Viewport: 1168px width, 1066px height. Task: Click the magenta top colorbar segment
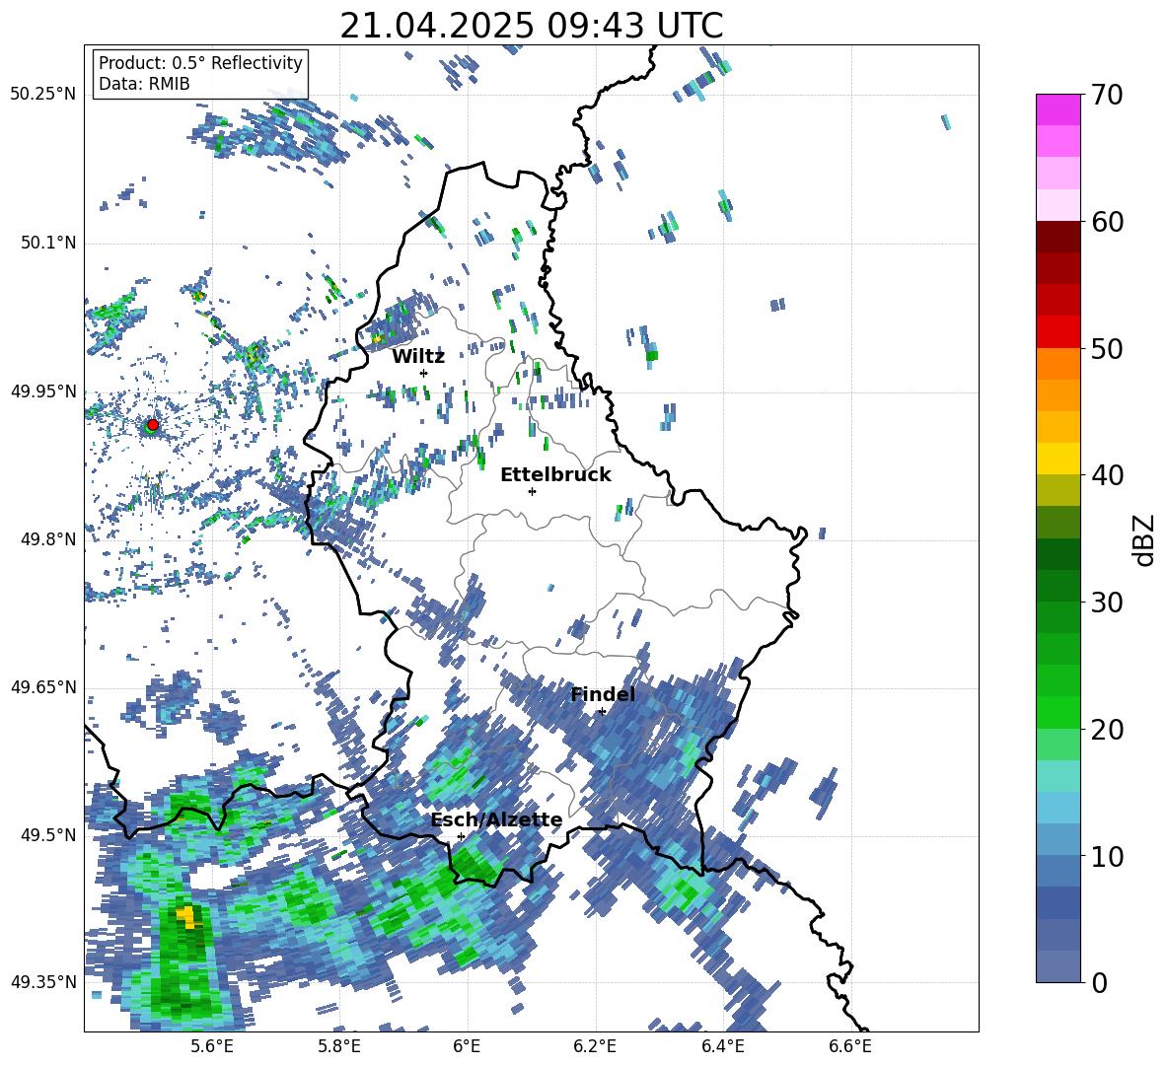[x=1058, y=109]
